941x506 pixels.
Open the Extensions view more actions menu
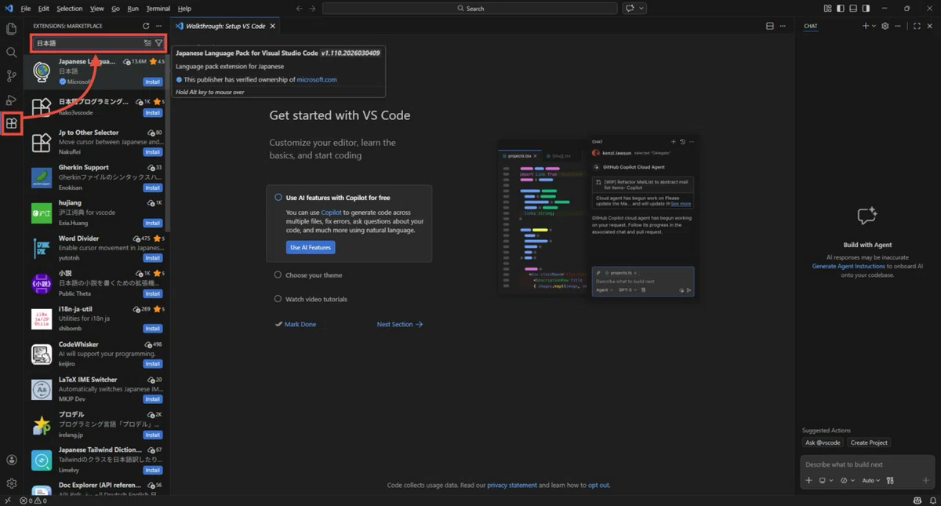click(158, 26)
